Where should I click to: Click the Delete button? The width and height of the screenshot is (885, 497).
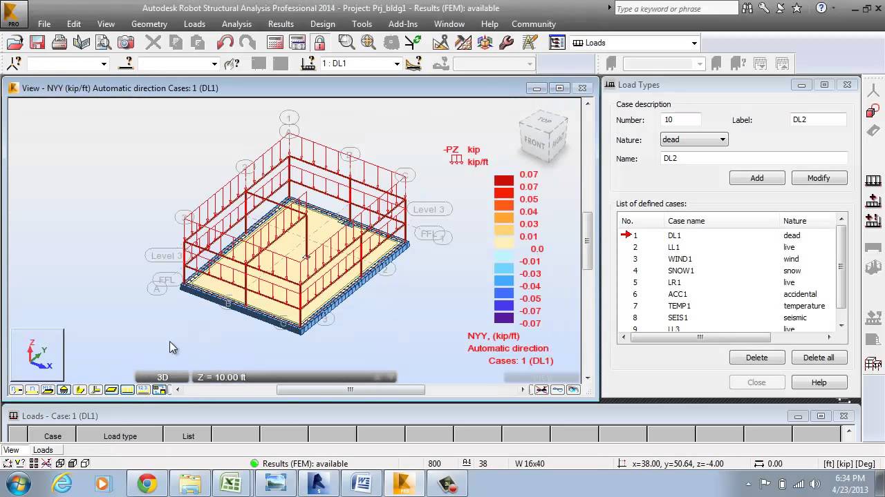coord(757,358)
